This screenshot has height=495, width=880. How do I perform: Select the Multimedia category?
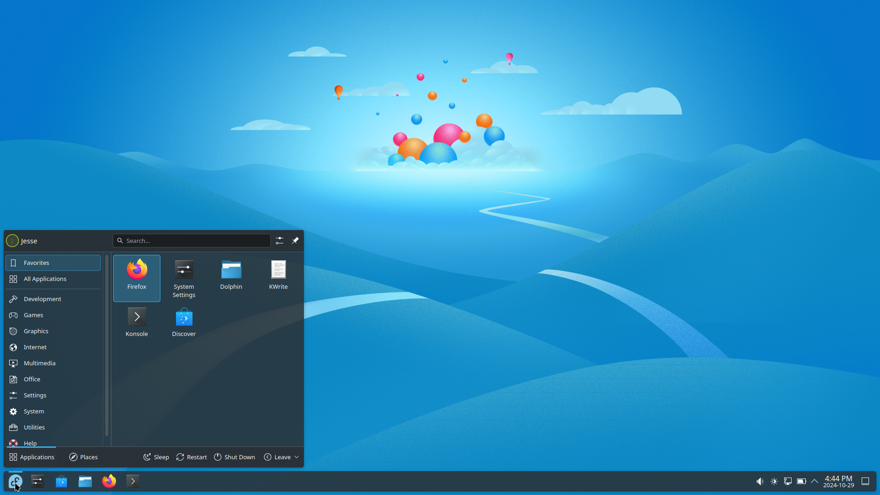[39, 363]
